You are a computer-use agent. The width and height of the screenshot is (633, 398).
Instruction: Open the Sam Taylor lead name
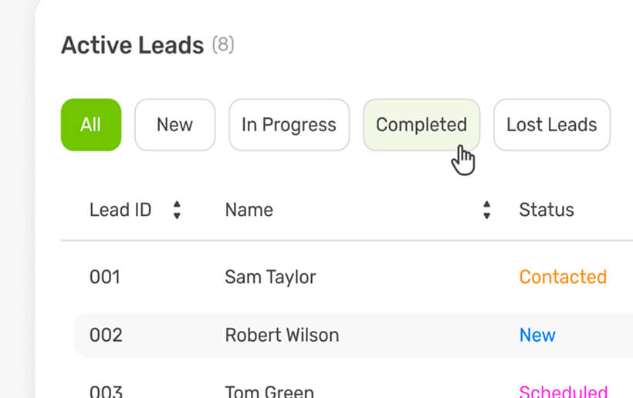[x=270, y=277]
